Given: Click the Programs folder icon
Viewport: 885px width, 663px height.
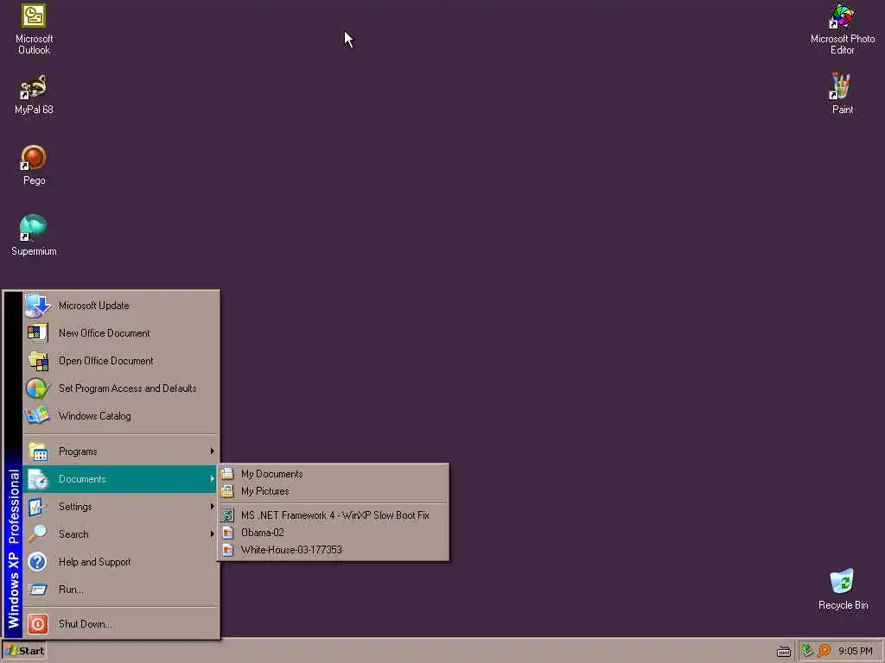Looking at the screenshot, I should (38, 451).
